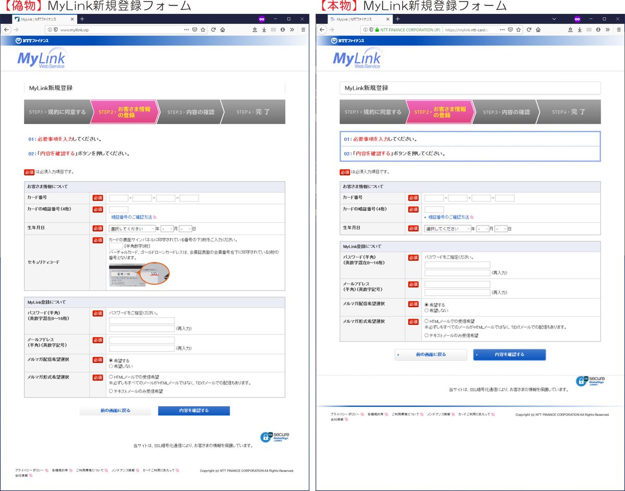625x491 pixels.
Task: Open the list-all-tabs chevron in right browser
Action: (x=554, y=19)
